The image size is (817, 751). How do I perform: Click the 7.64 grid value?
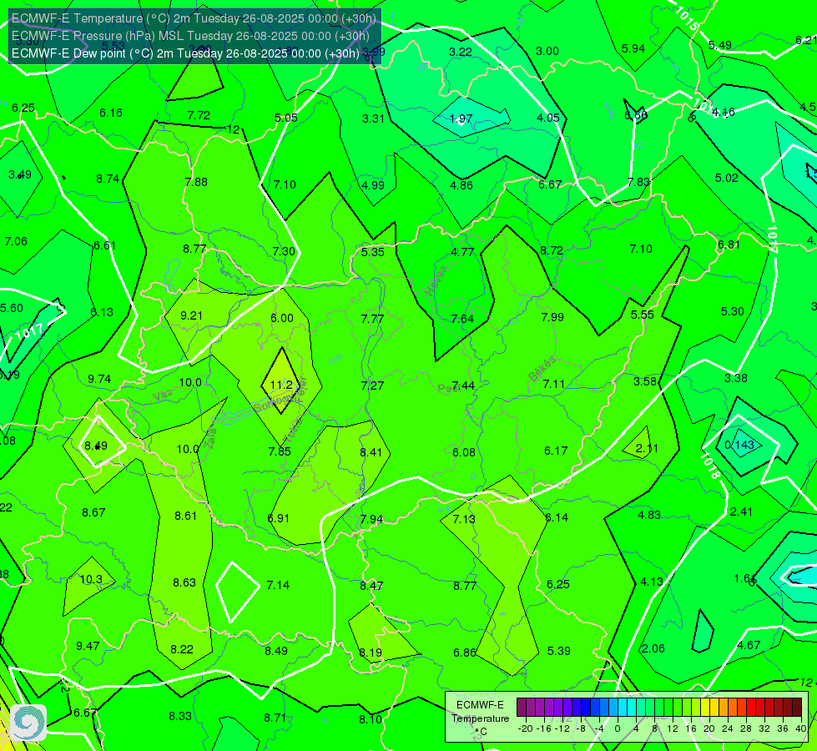point(462,319)
